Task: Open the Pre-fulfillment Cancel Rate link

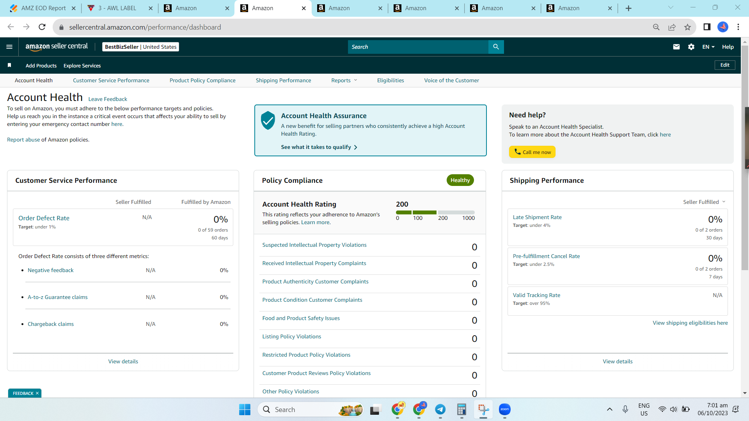Action: click(x=546, y=256)
